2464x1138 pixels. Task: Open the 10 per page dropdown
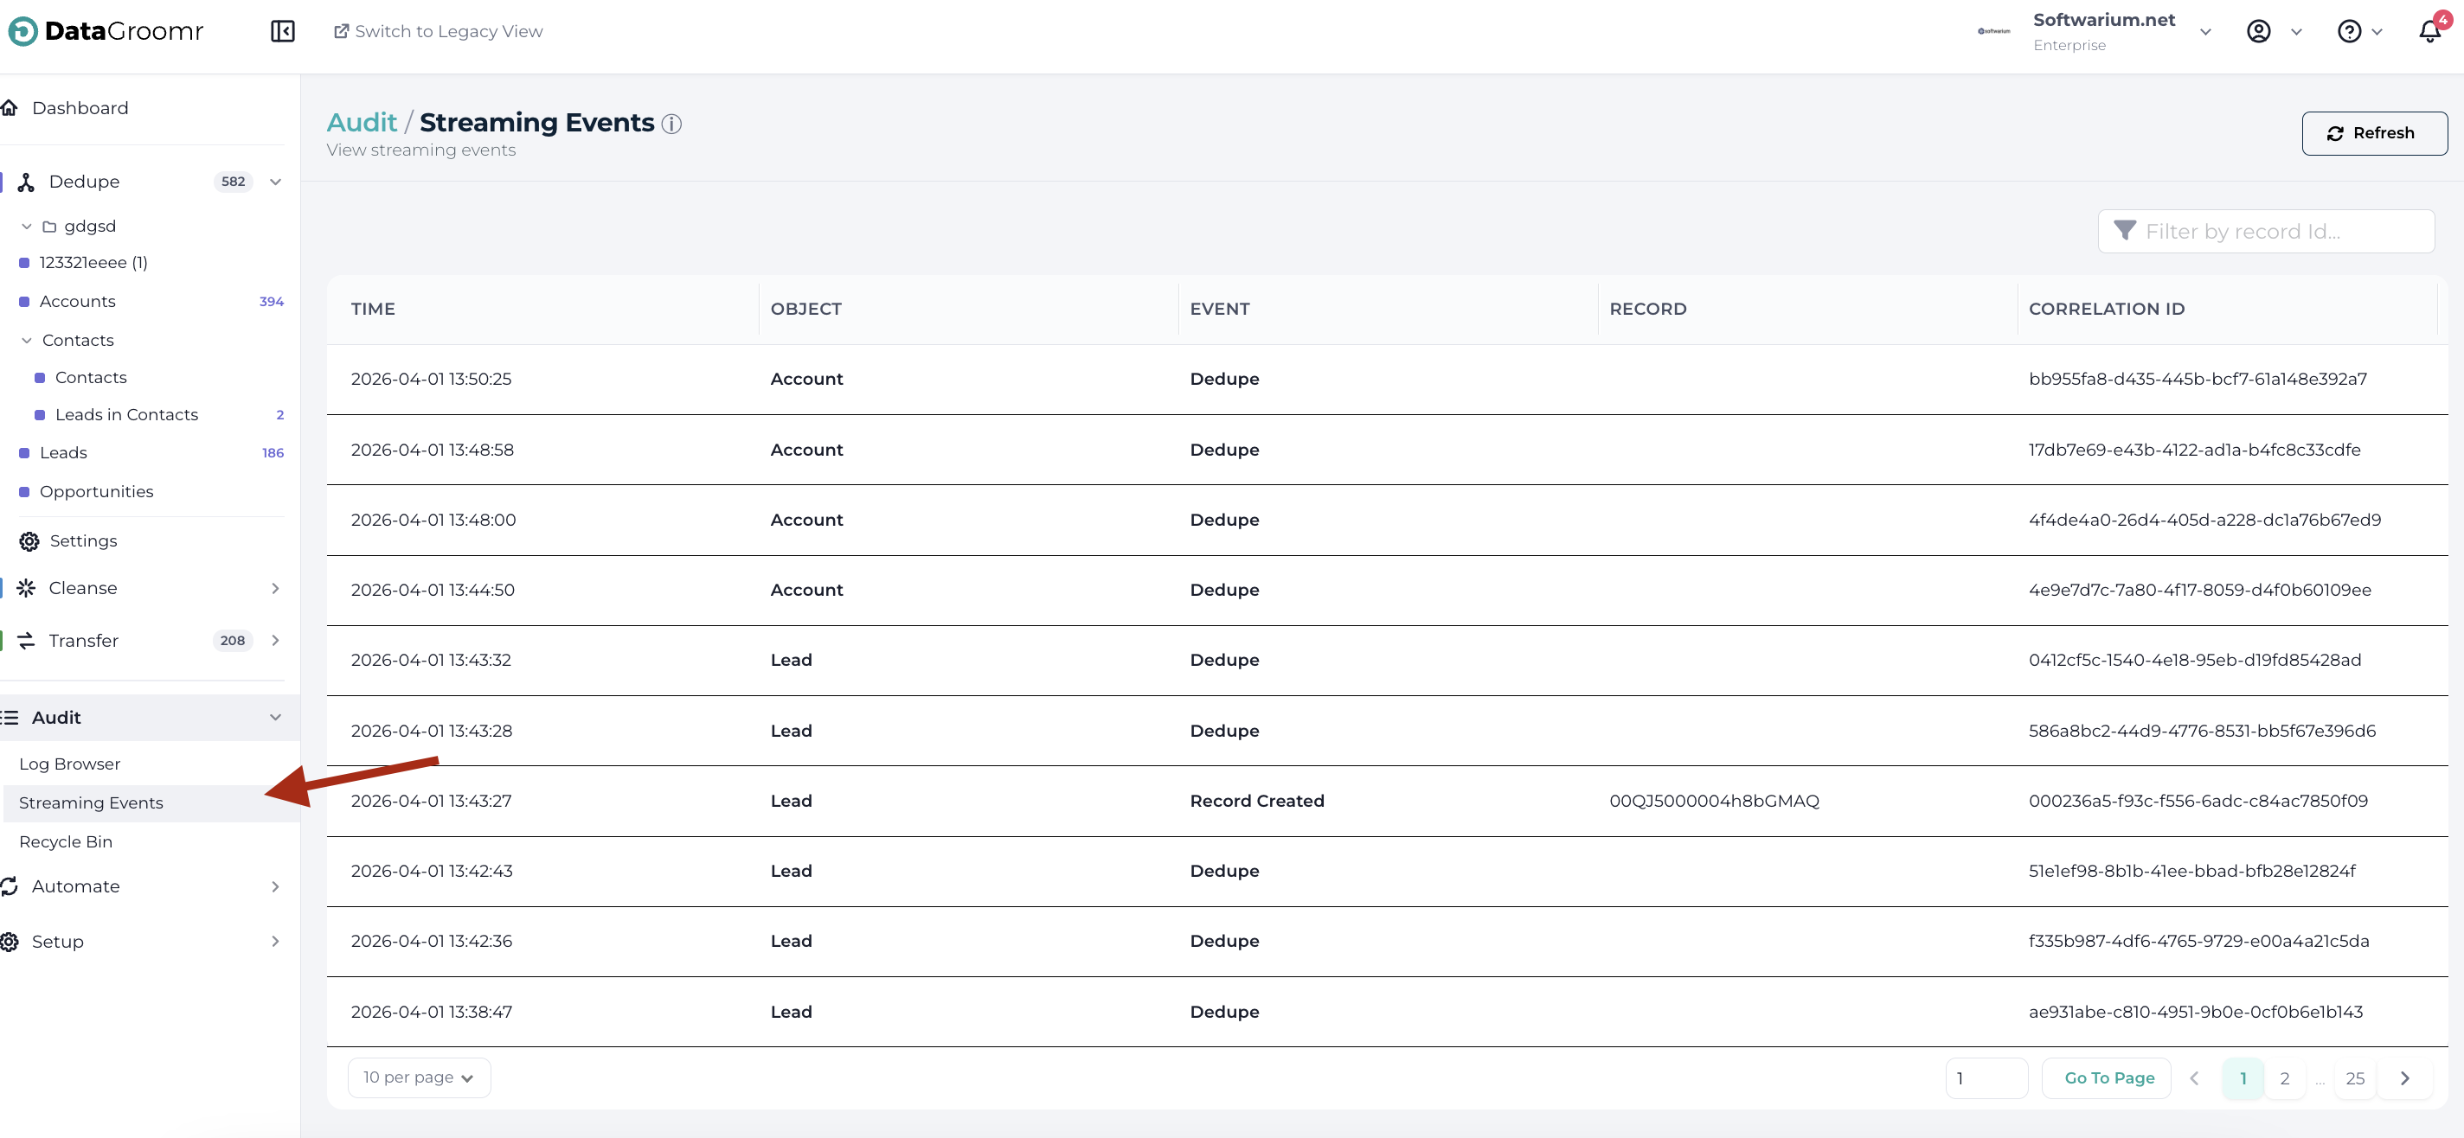[x=419, y=1077]
